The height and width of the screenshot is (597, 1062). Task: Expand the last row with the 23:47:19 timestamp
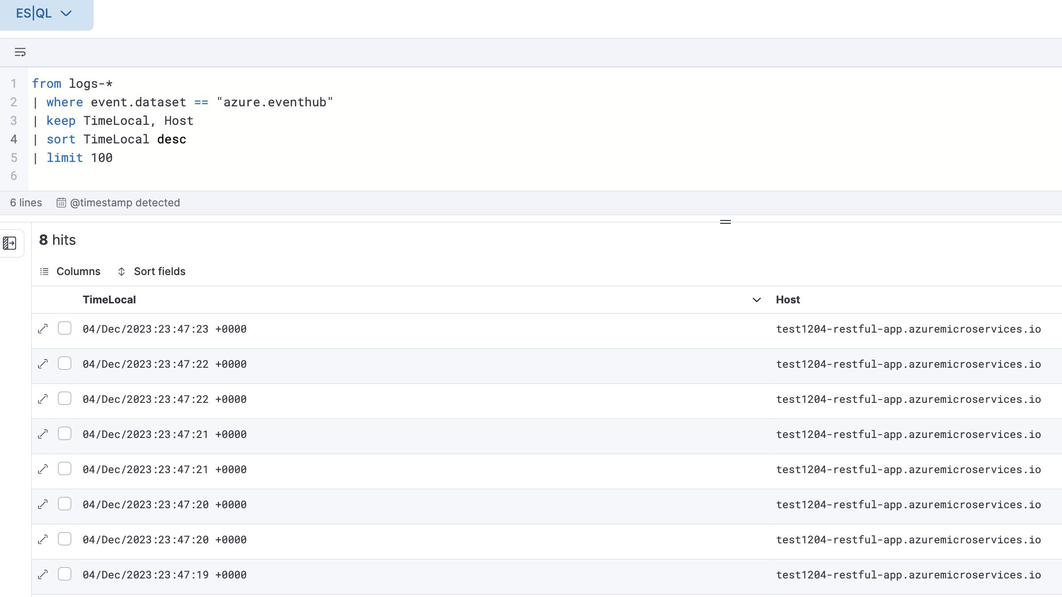43,575
